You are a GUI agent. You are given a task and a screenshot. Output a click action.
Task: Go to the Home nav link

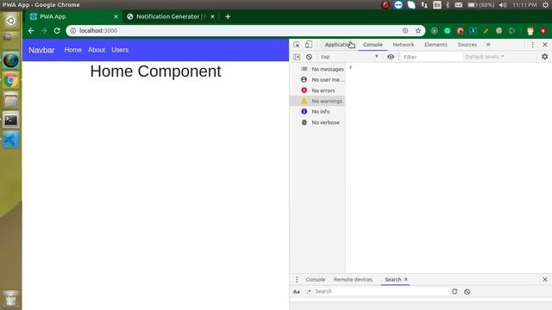coord(72,50)
